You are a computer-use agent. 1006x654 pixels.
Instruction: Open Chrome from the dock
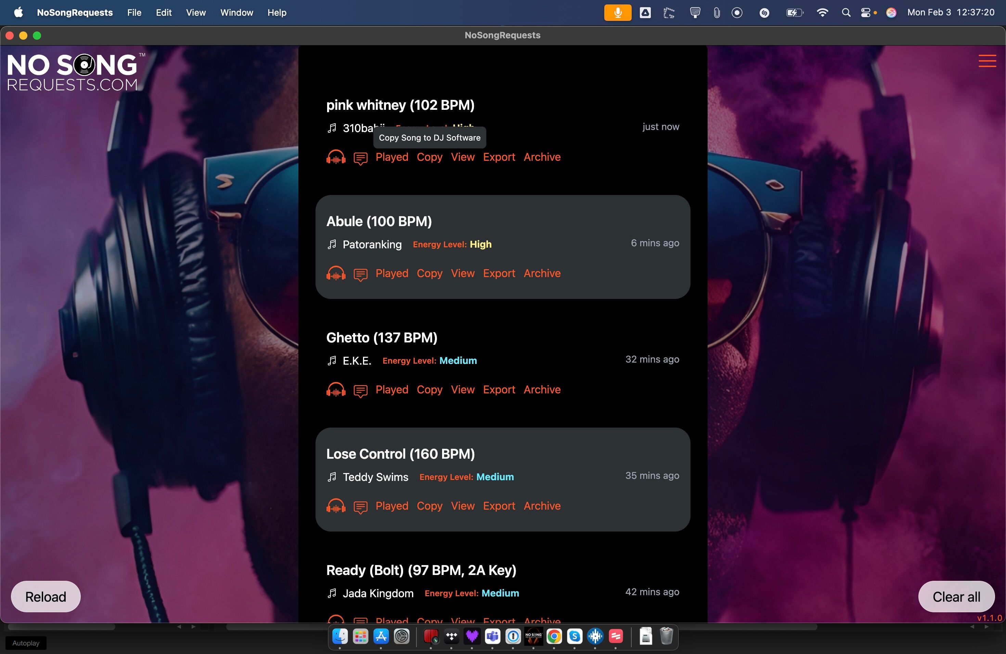coord(554,636)
